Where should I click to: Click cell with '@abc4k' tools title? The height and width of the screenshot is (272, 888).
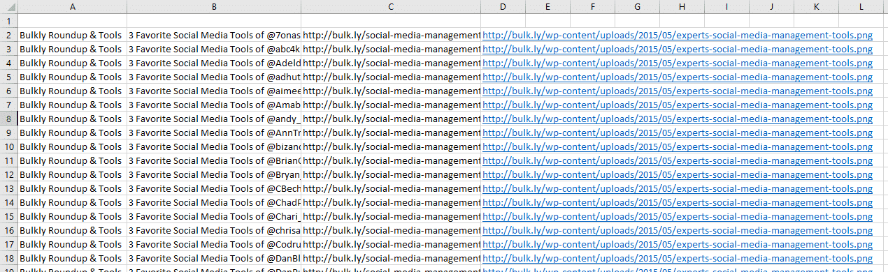[214, 49]
